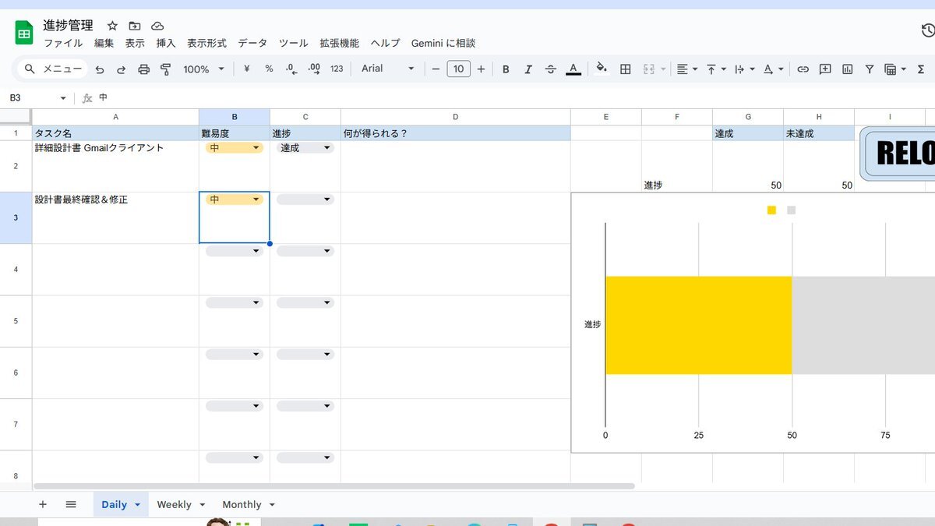The width and height of the screenshot is (935, 526).
Task: Click the fill color bucket icon
Action: click(x=601, y=69)
